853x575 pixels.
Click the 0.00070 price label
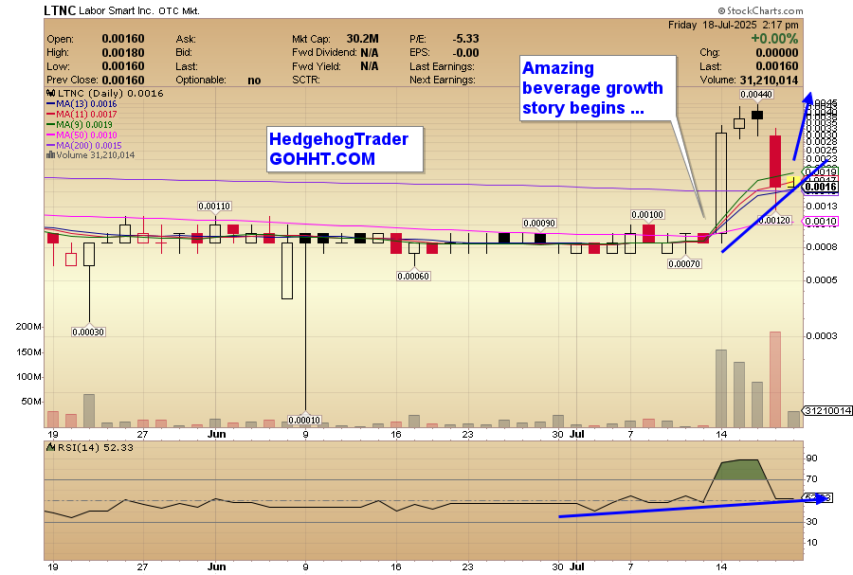pyautogui.click(x=684, y=263)
